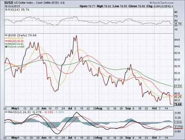Click the 35.76 RSI value tag on axis
The image size is (185, 140).
coord(178,24)
